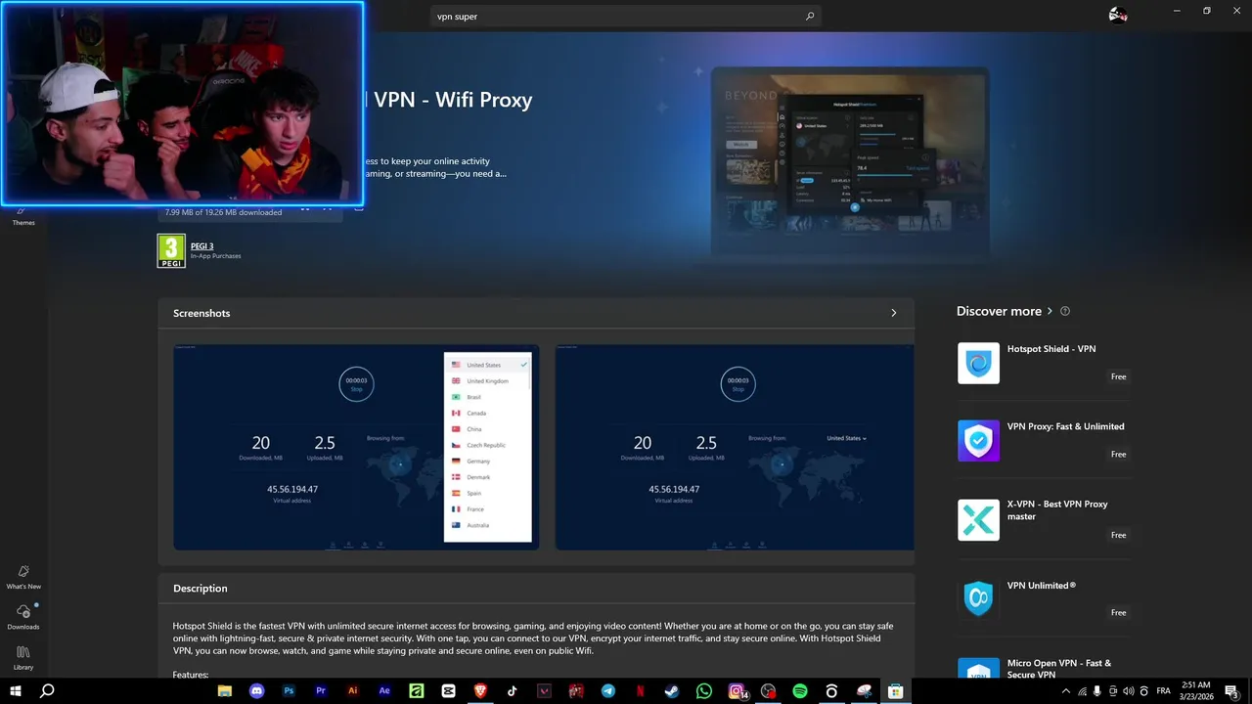This screenshot has height=704, width=1252.
Task: Launch Spotify from the taskbar
Action: (800, 691)
